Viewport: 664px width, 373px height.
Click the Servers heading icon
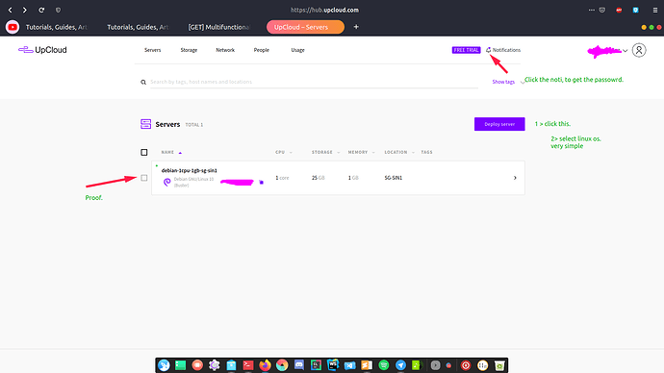145,124
